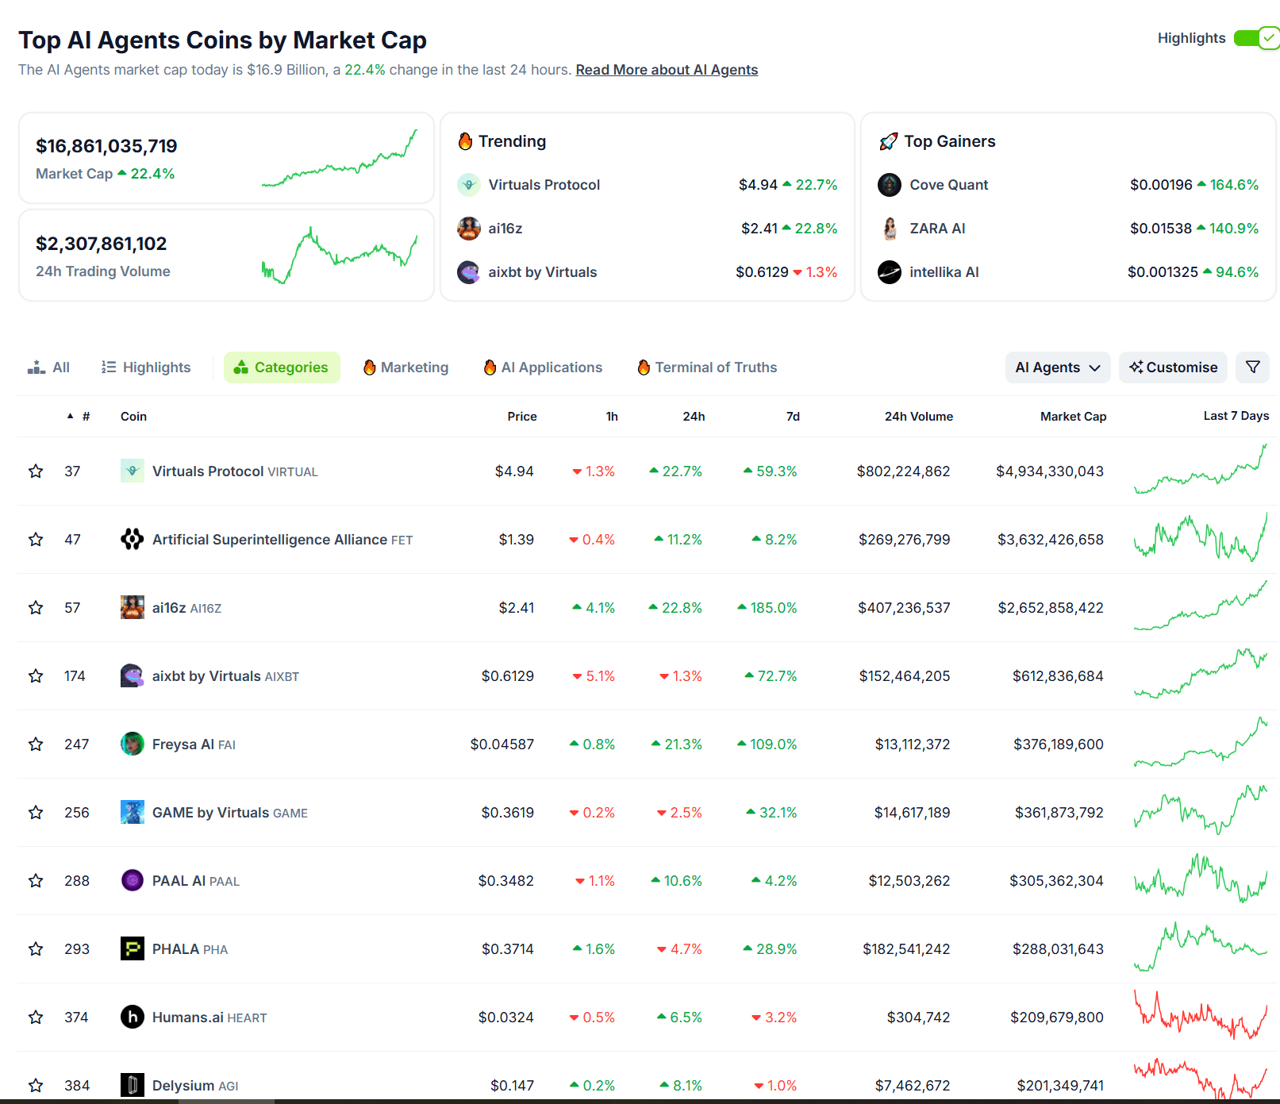Image resolution: width=1280 pixels, height=1104 pixels.
Task: Sort by Market Cap column header
Action: click(x=1073, y=417)
